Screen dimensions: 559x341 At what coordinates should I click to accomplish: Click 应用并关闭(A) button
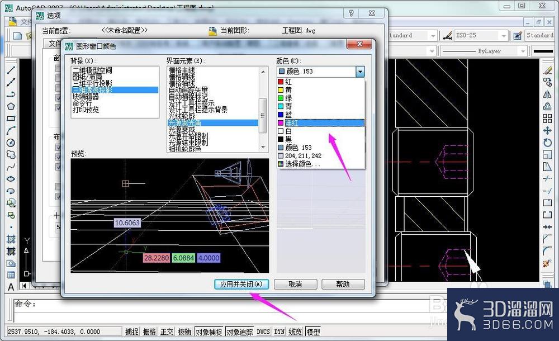click(x=241, y=285)
